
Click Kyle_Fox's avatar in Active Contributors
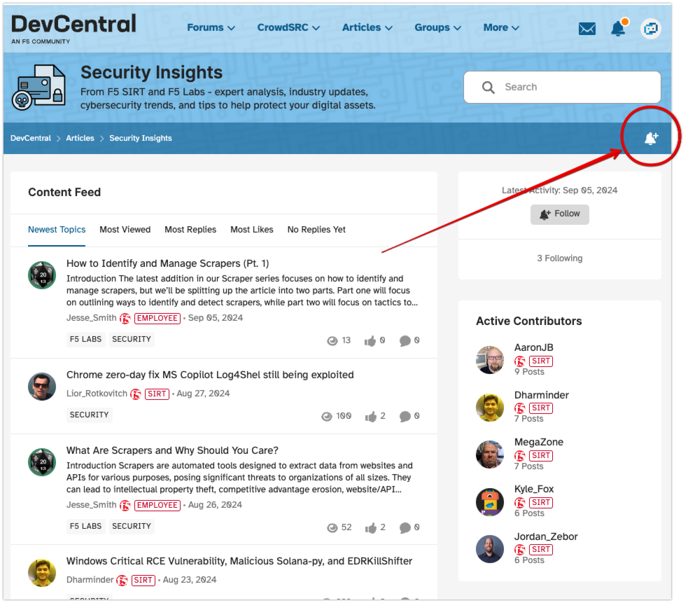(x=490, y=501)
